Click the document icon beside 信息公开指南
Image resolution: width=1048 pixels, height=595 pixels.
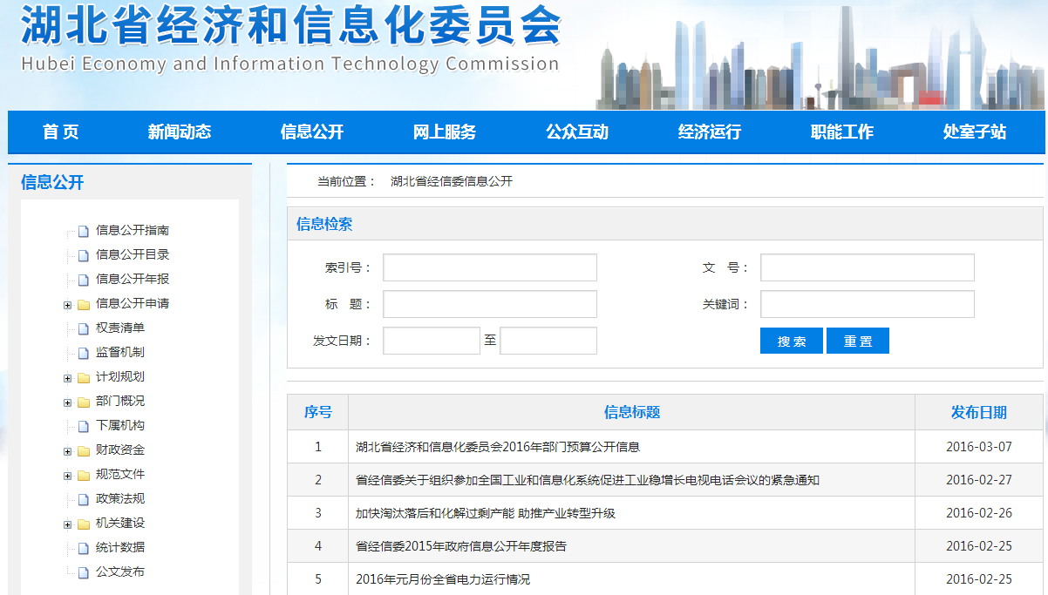point(84,231)
